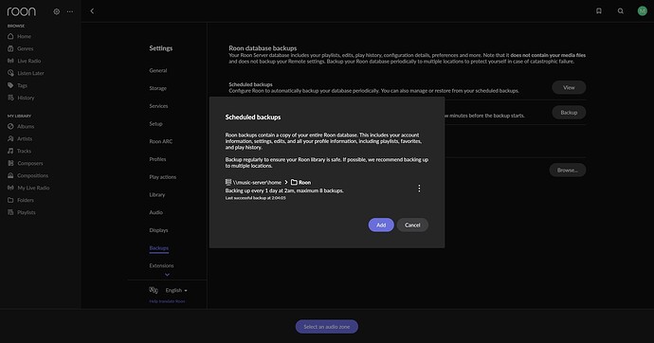This screenshot has height=343, width=654.
Task: Click the Home icon in sidebar
Action: click(10, 36)
